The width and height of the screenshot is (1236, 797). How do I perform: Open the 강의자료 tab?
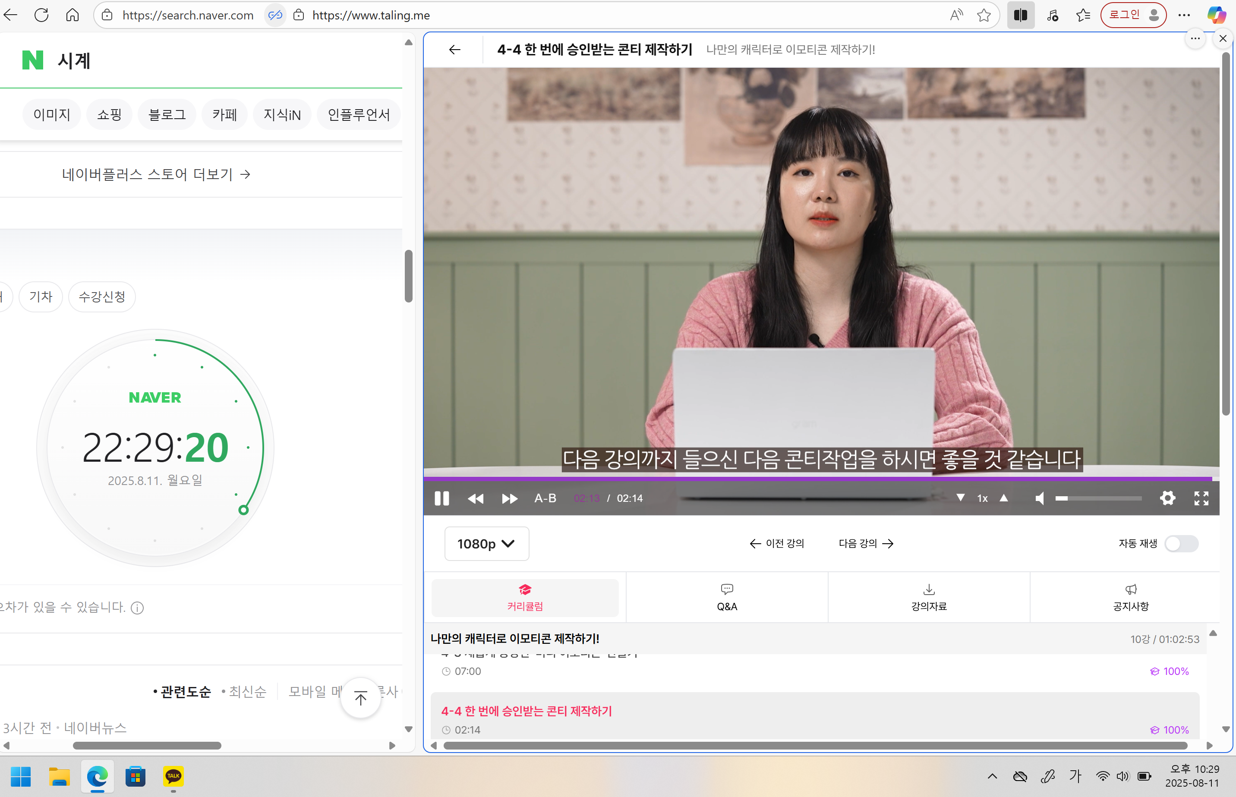pos(929,598)
